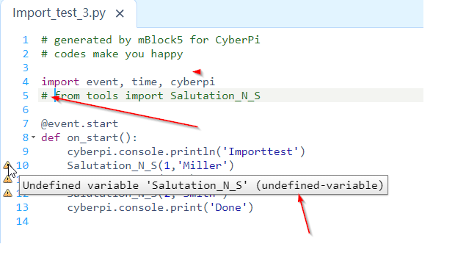The height and width of the screenshot is (269, 466).
Task: Click line number 13 in gutter
Action: (x=22, y=207)
